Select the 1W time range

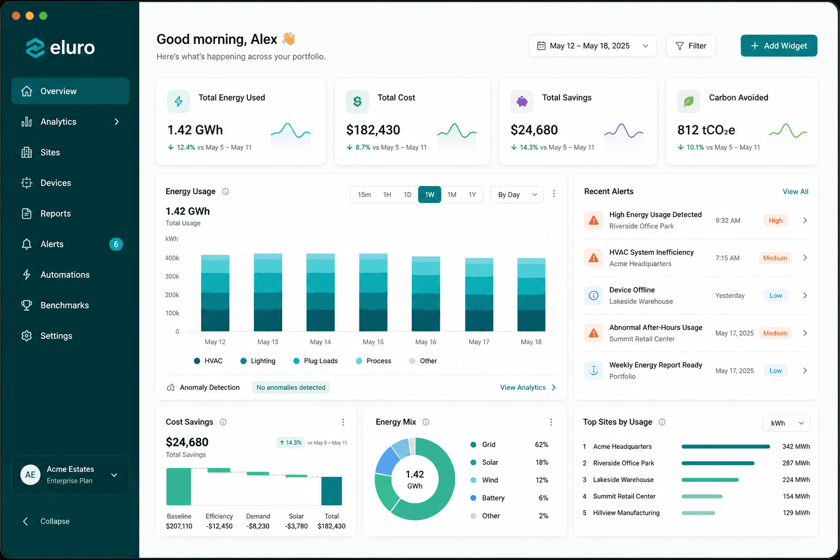point(430,195)
